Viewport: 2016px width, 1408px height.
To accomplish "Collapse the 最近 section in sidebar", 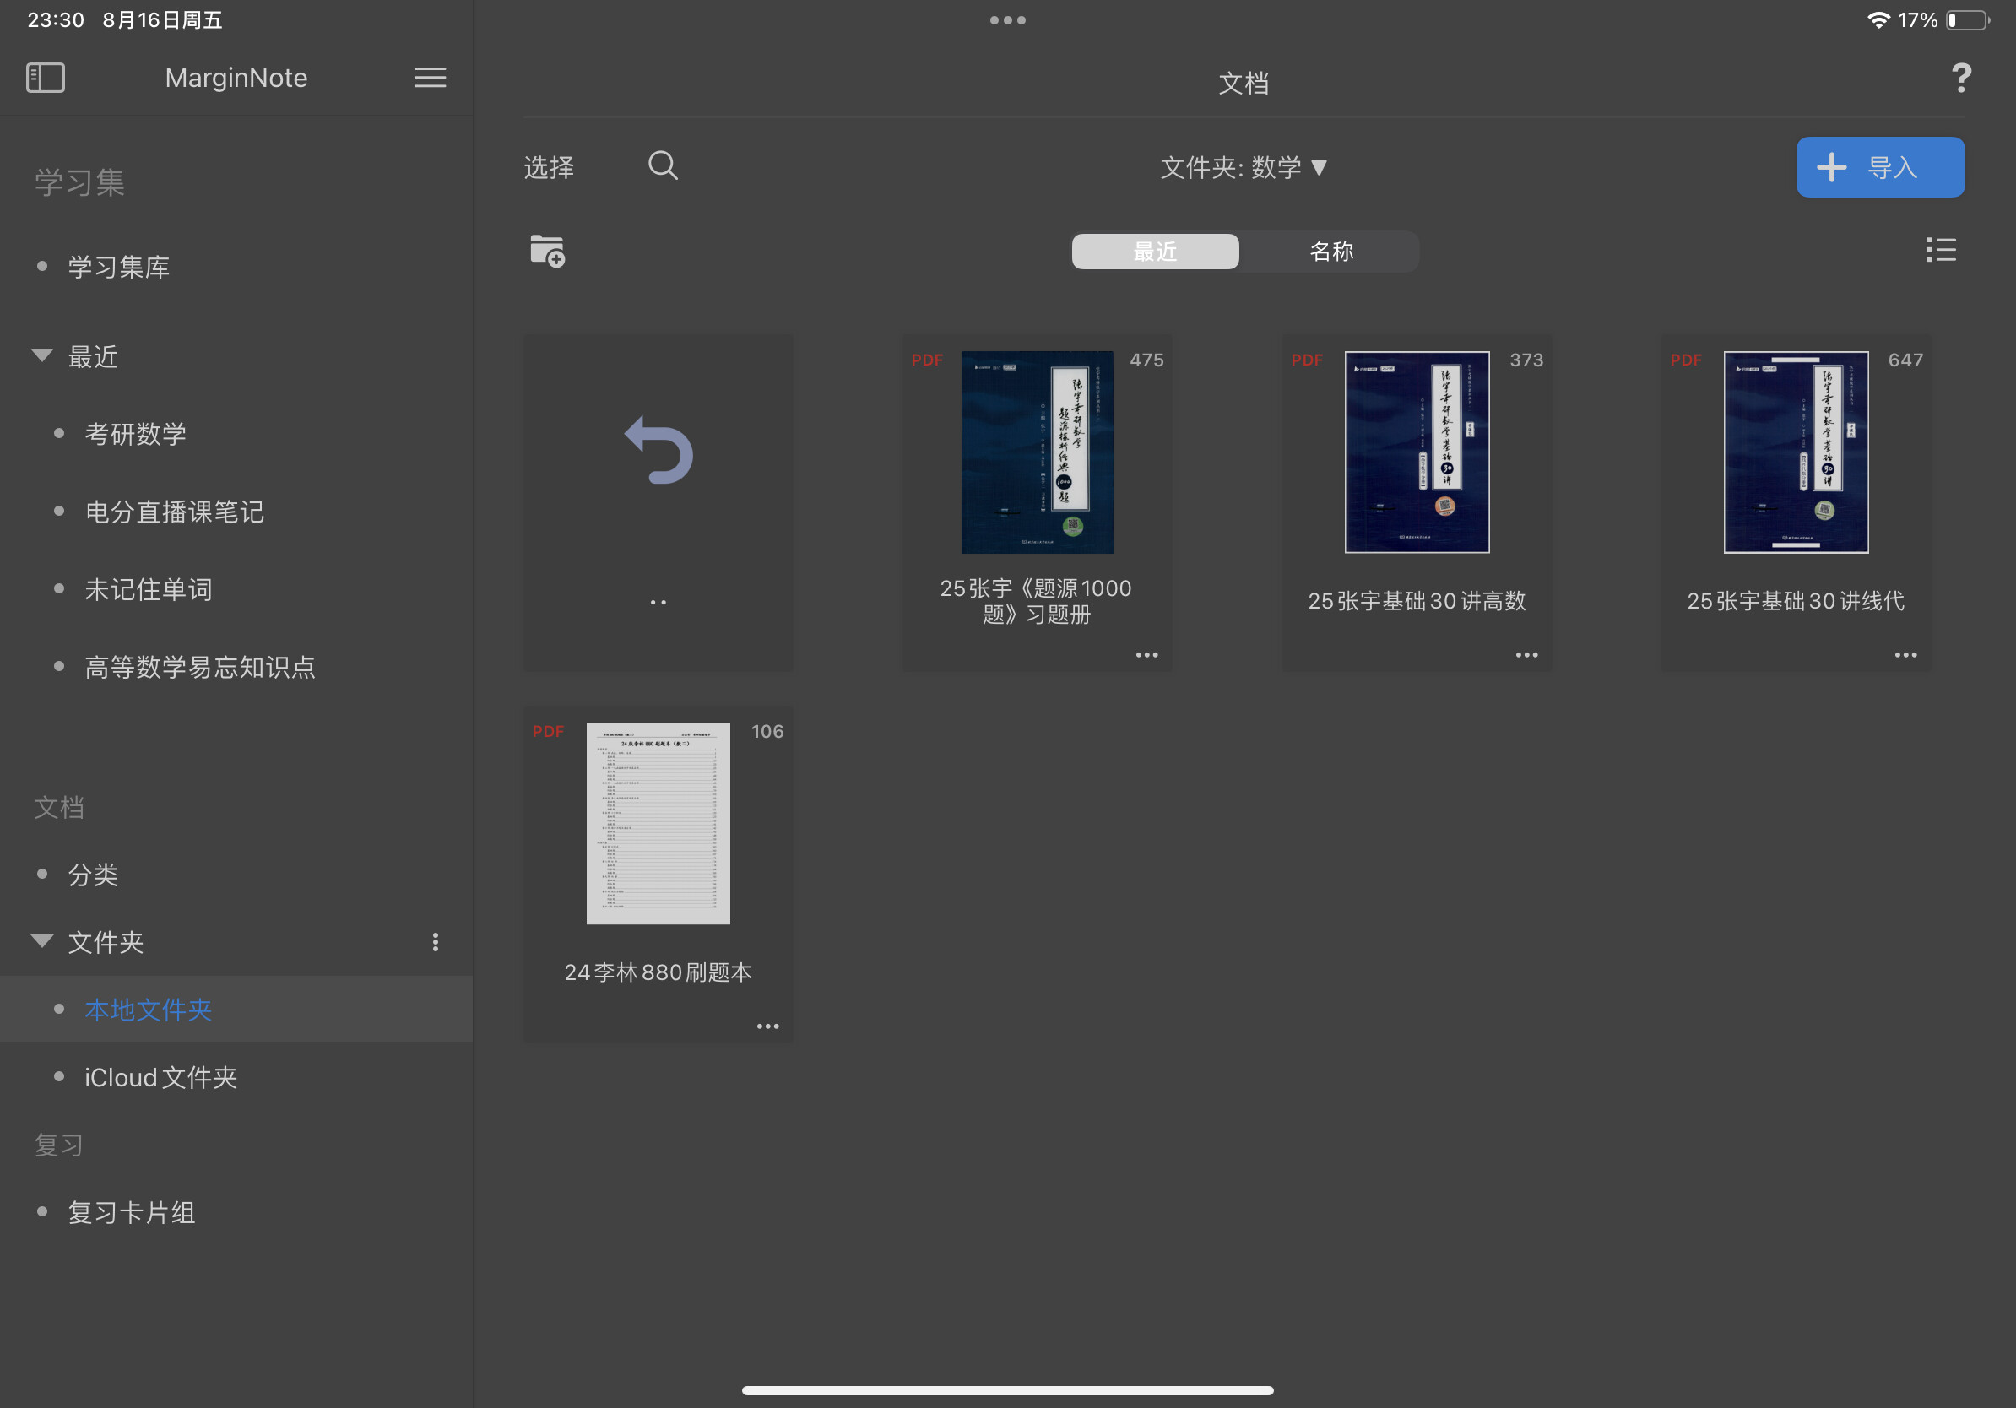I will [42, 355].
